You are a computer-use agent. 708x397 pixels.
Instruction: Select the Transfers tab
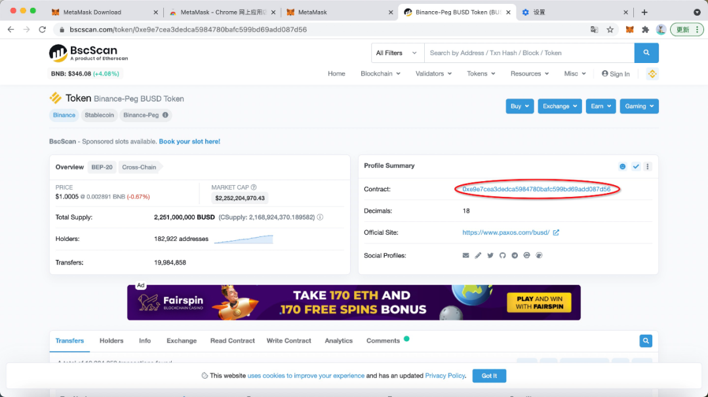(69, 341)
